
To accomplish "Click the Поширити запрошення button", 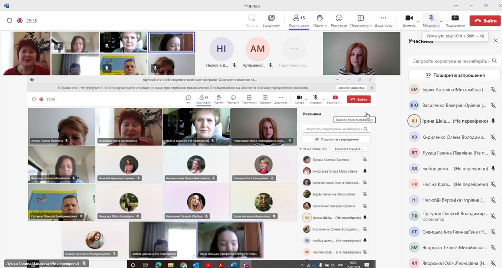I will [x=454, y=75].
